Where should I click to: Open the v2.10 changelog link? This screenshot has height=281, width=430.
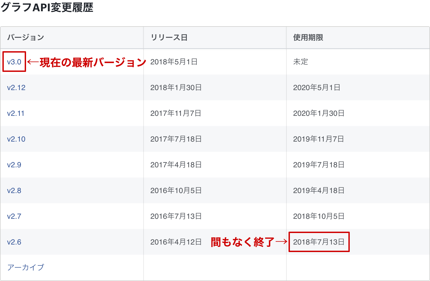16,139
